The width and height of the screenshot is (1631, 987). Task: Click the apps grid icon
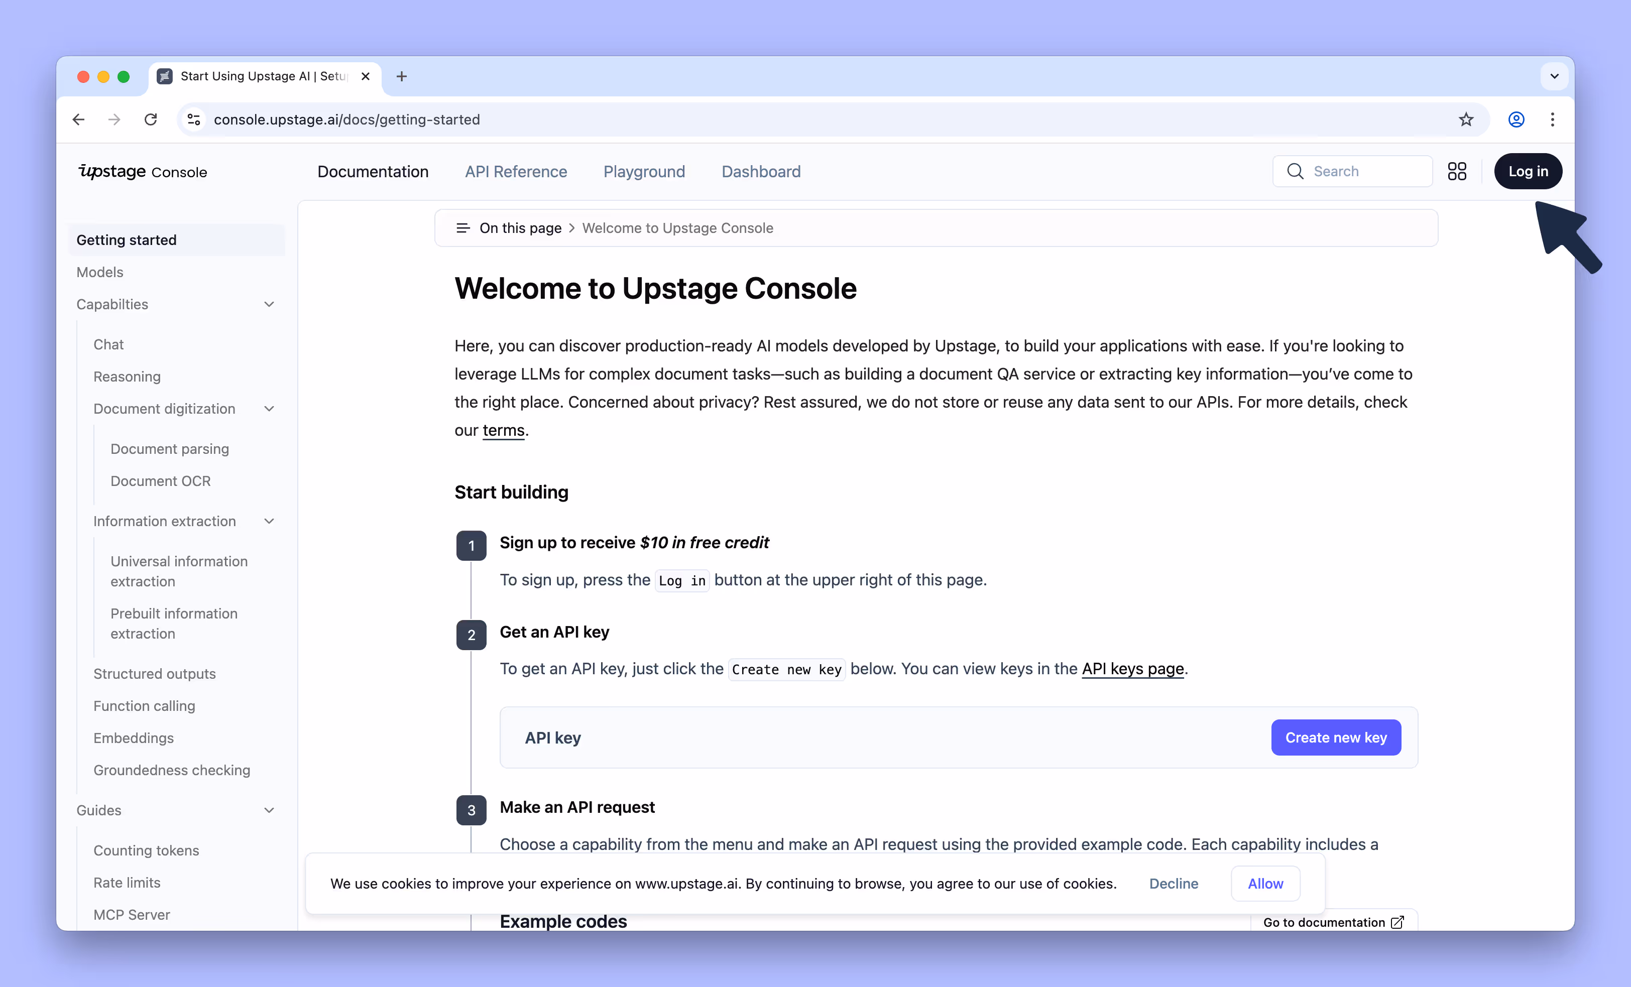(1456, 172)
